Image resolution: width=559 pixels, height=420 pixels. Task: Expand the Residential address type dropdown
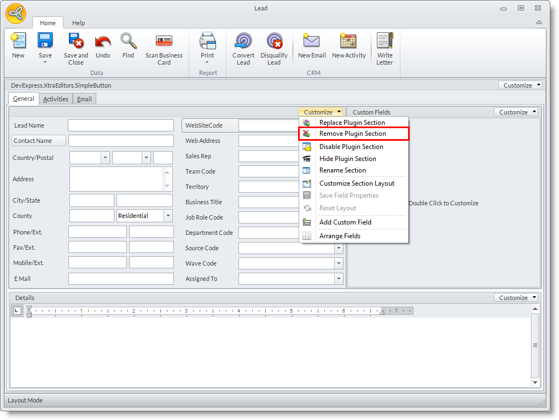[168, 216]
